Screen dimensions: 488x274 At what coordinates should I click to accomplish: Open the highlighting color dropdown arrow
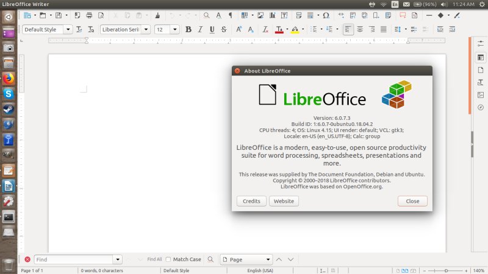point(303,29)
